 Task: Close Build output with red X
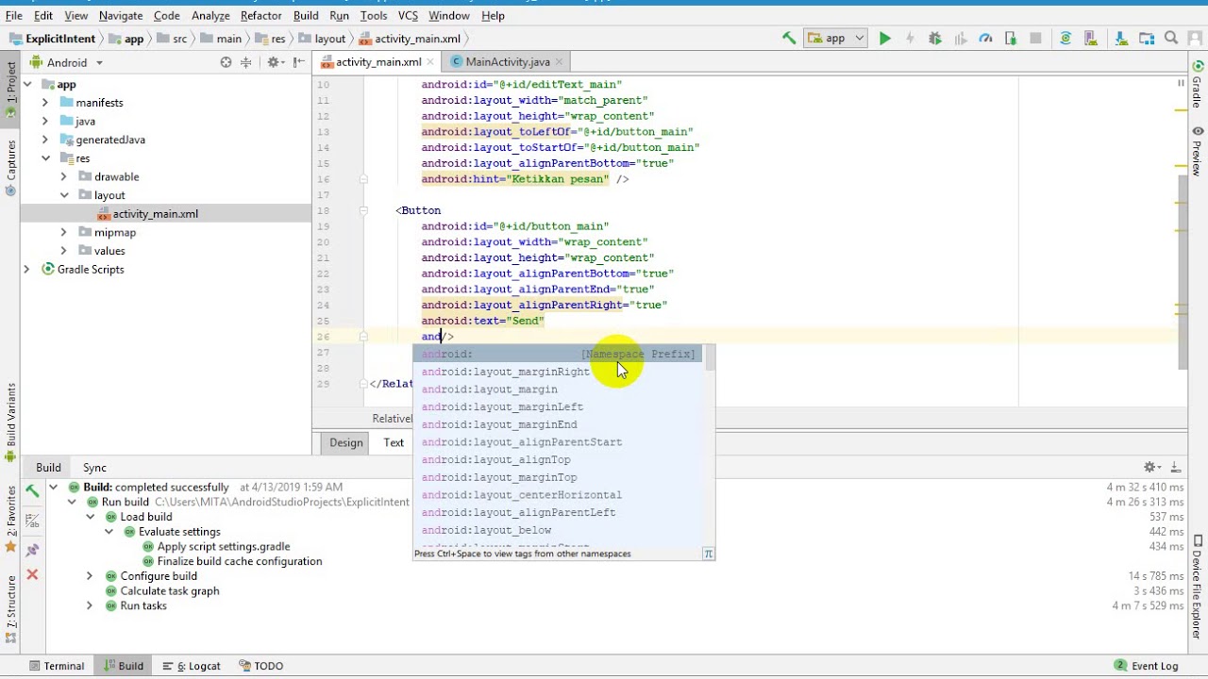32,574
